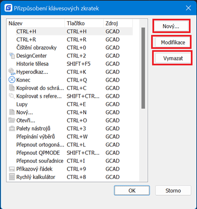Click the GstarCAD logo in title bar
This screenshot has height=209, width=197.
click(x=8, y=8)
